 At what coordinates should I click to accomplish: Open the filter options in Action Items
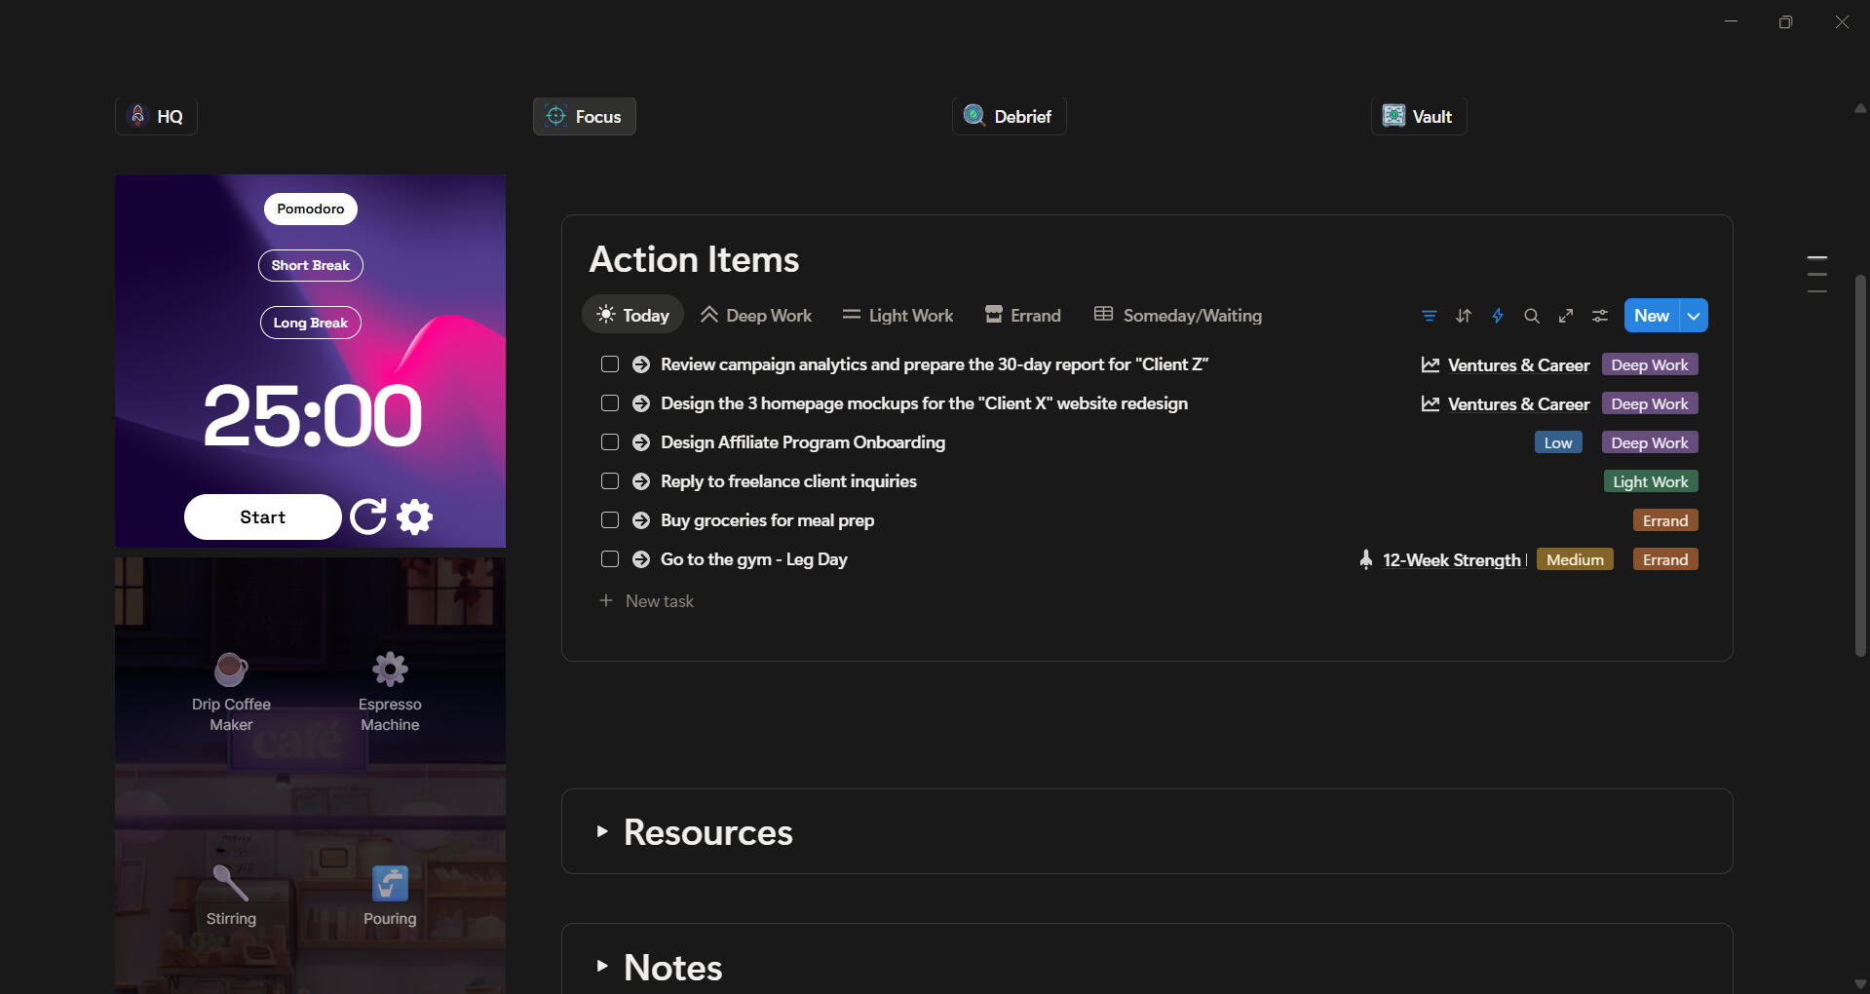tap(1429, 316)
